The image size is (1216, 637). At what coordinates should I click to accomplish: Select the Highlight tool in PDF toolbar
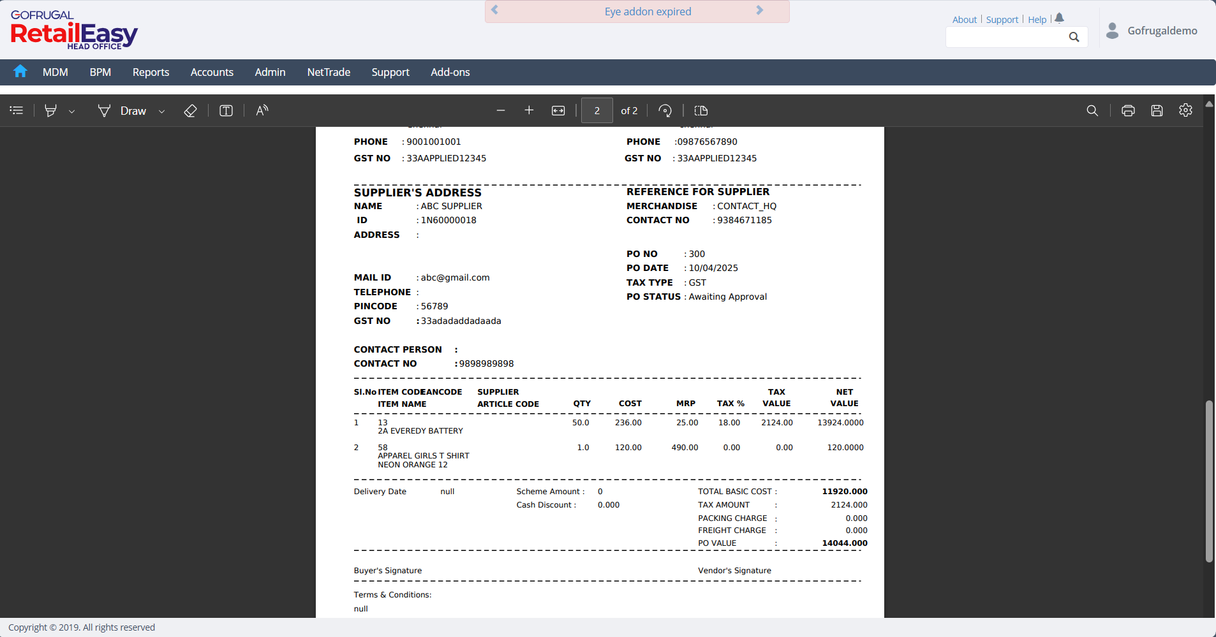coord(50,111)
